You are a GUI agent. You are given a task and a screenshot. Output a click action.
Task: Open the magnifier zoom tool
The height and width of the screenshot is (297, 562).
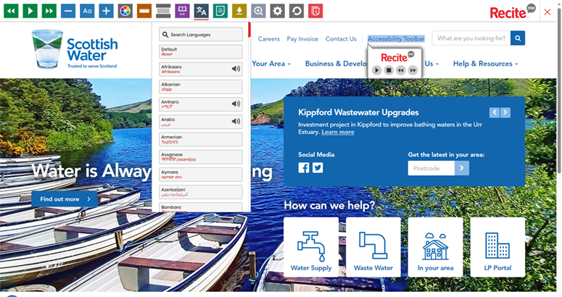[x=258, y=11]
